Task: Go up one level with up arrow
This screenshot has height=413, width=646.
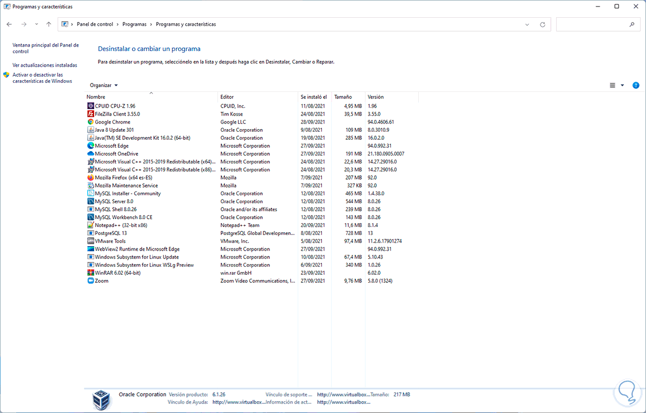Action: click(49, 25)
